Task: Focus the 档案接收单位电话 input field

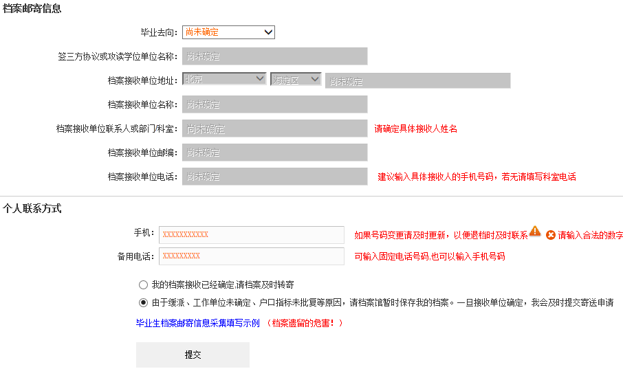Action: tap(274, 177)
